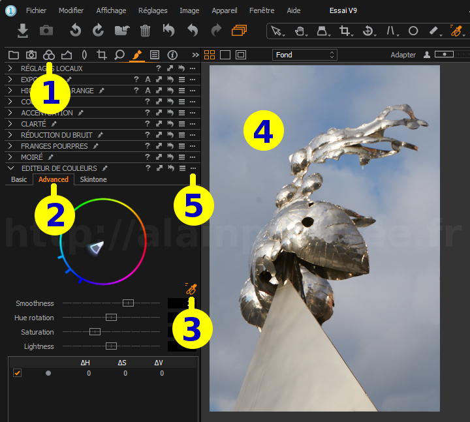Click the Delete trash can icon
Screen dimensions: 470x422
click(x=145, y=31)
